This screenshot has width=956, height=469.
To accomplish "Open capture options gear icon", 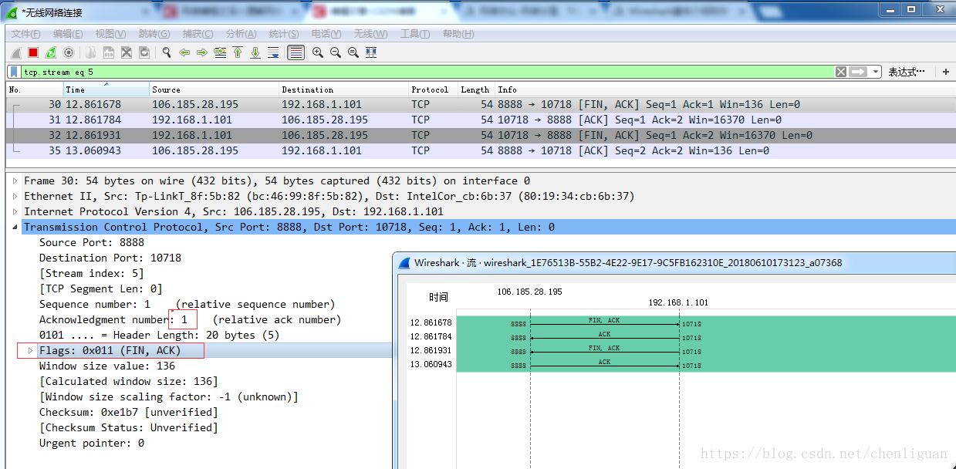I will (x=69, y=52).
